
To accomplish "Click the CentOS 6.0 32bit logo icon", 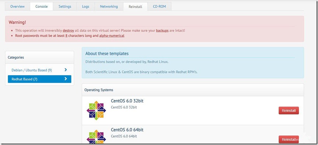I will (96, 110).
